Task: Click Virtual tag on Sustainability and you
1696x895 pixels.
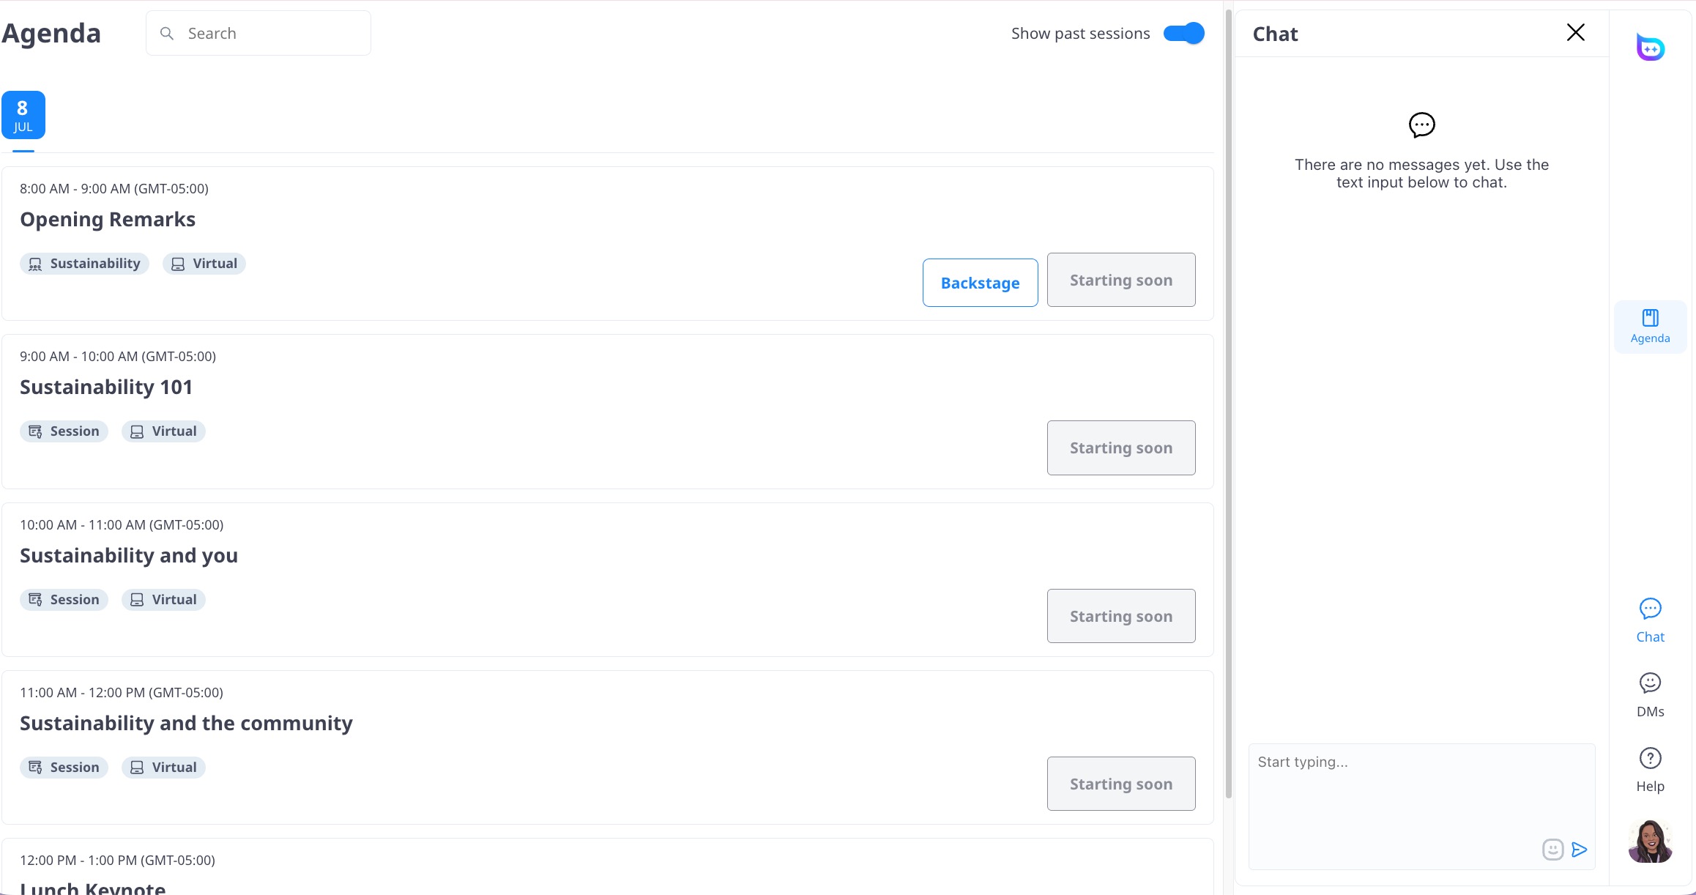Action: tap(163, 600)
